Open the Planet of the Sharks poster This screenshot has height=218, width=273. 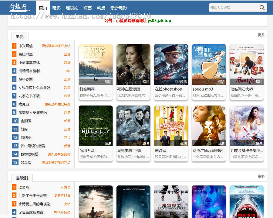pos(247,202)
